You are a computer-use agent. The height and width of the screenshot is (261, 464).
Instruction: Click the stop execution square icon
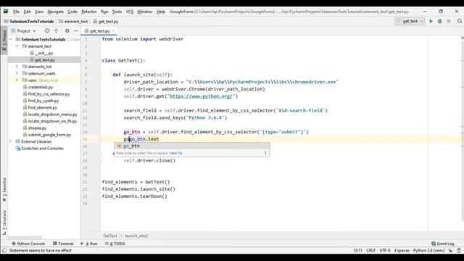(449, 21)
